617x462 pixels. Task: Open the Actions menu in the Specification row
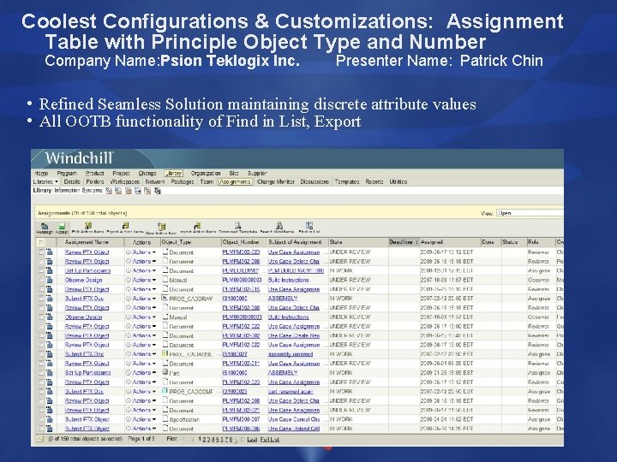144,419
